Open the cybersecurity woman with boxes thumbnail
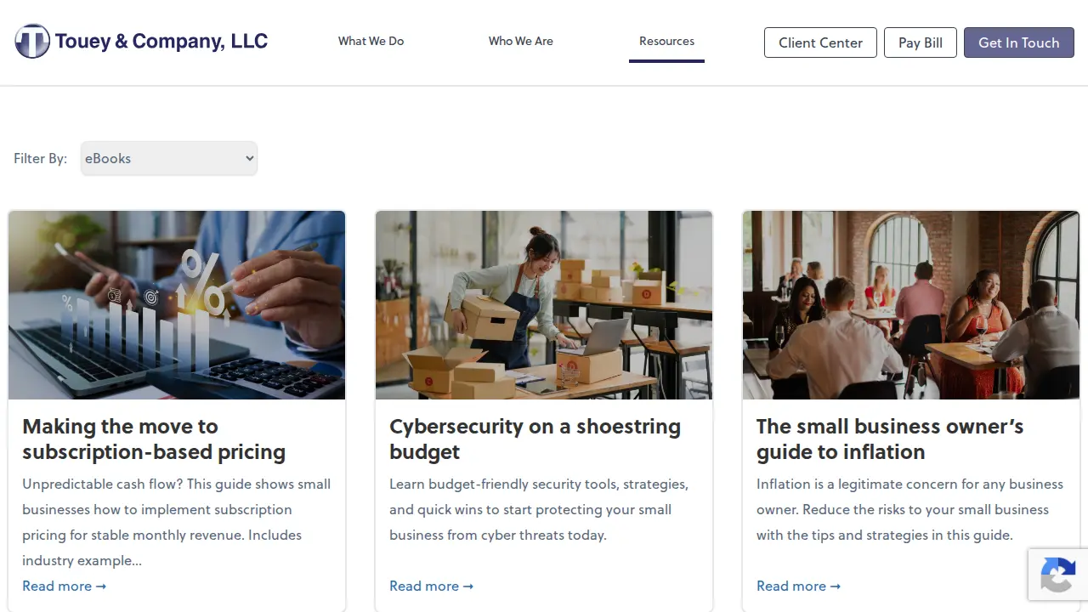The width and height of the screenshot is (1088, 612). (x=544, y=305)
